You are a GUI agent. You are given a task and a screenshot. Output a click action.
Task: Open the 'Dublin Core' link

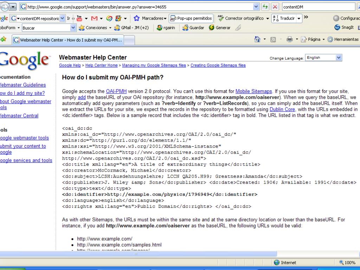(x=282, y=110)
